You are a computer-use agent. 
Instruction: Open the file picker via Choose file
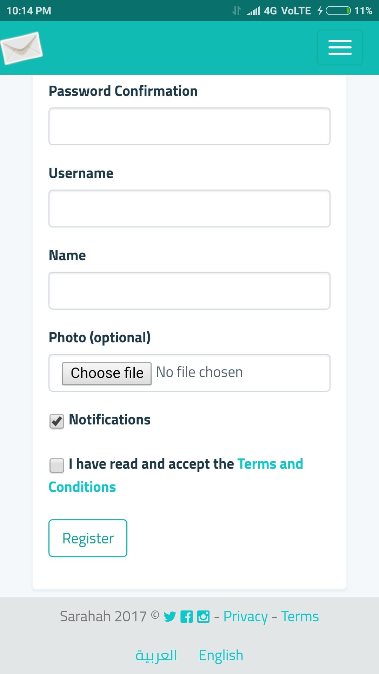(x=106, y=373)
